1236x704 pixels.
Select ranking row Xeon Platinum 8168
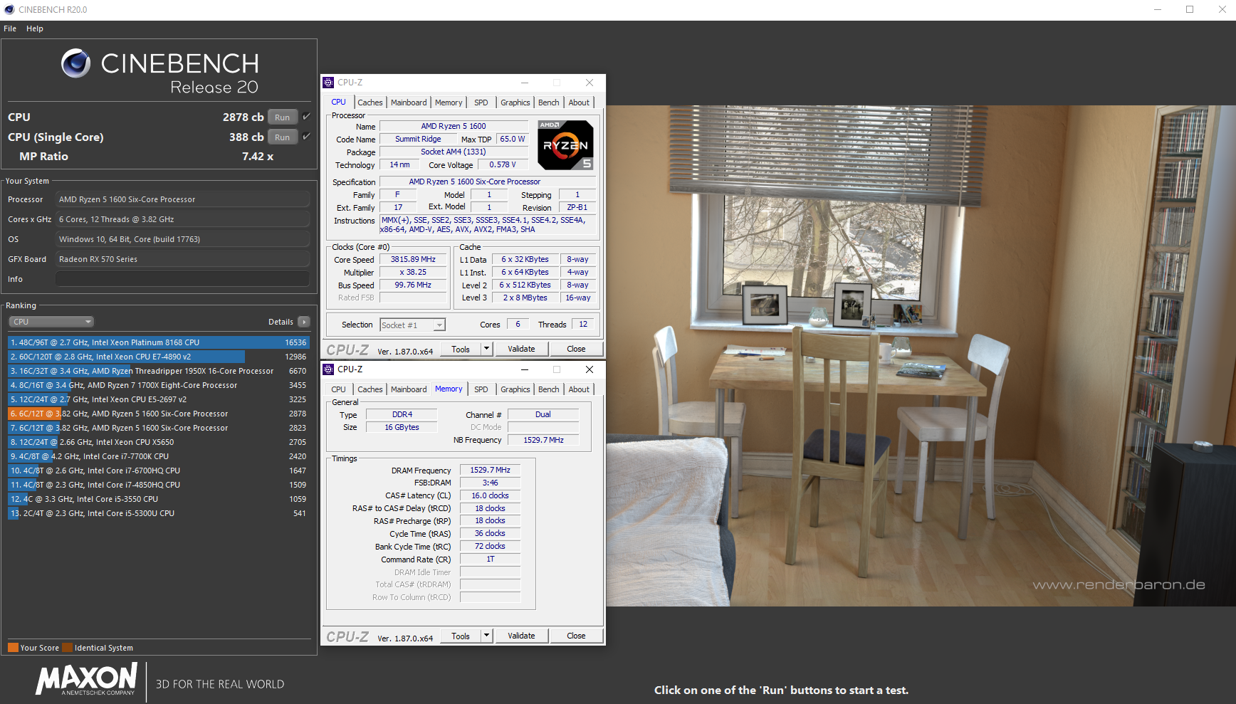tap(159, 342)
